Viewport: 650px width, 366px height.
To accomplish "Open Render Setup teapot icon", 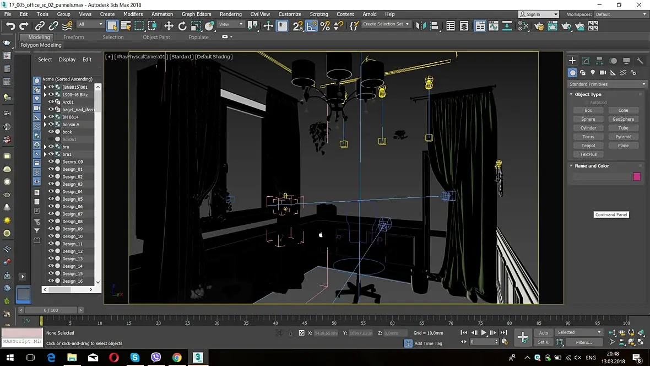I will (x=539, y=26).
